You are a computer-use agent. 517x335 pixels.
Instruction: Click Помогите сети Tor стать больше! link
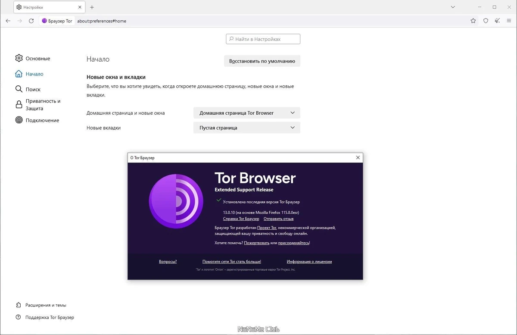tap(232, 261)
